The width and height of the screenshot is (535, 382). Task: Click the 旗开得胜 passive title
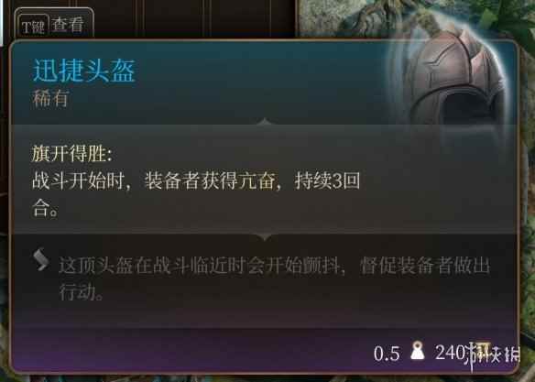(71, 154)
